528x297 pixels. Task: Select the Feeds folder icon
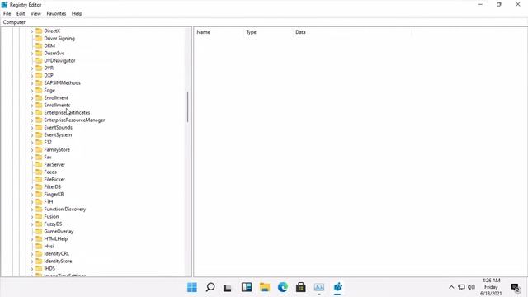[39, 172]
